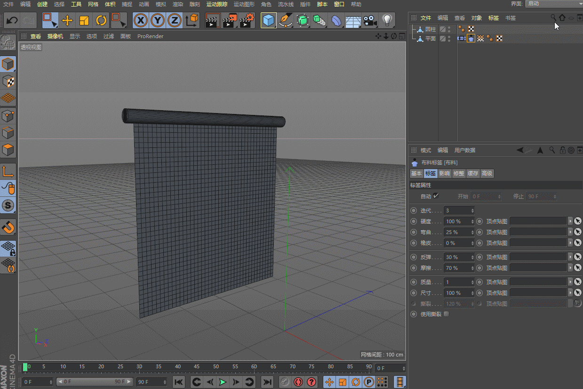Toggle the 自动 checkbox

coord(436,196)
